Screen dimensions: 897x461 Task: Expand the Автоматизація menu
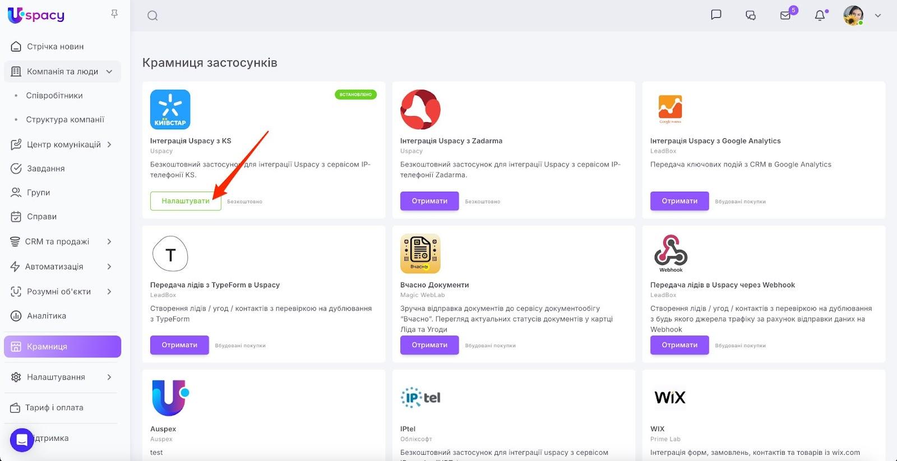pos(109,267)
